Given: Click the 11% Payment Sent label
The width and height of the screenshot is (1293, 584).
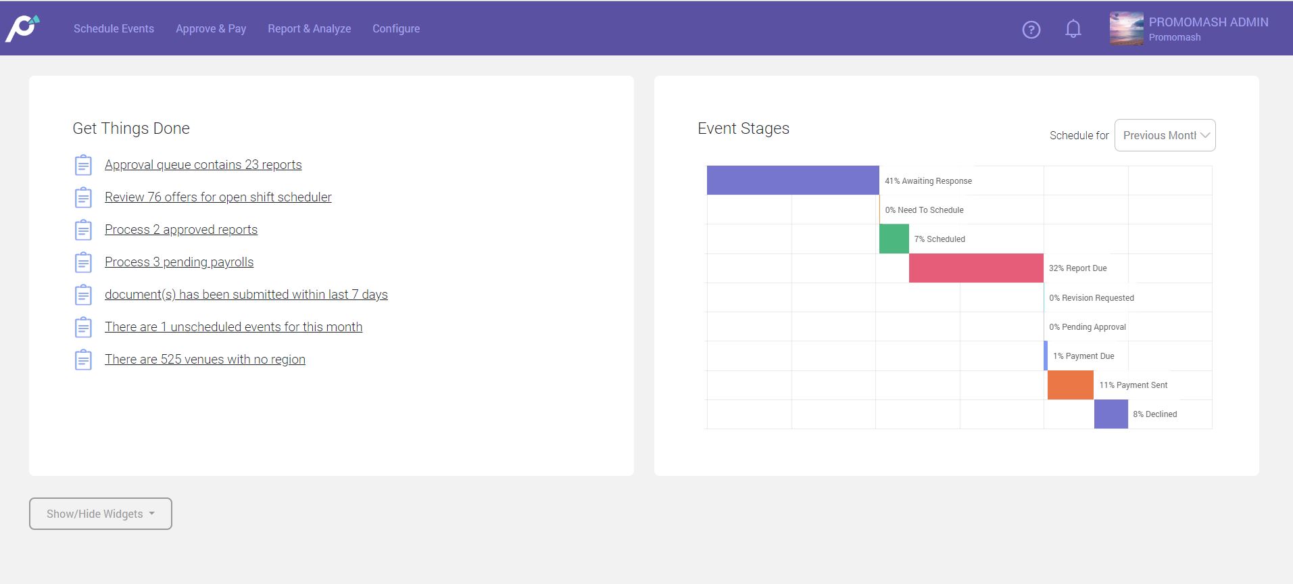Looking at the screenshot, I should [1133, 385].
